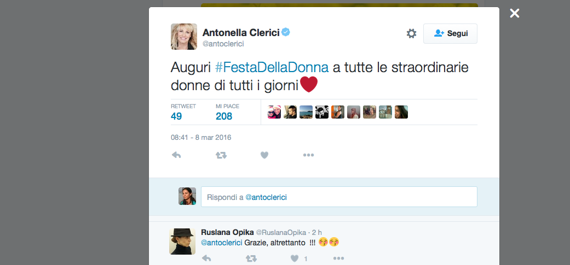Open Ruslana Opika's profile avatar
Viewport: 570px width, 265px height.
(182, 242)
